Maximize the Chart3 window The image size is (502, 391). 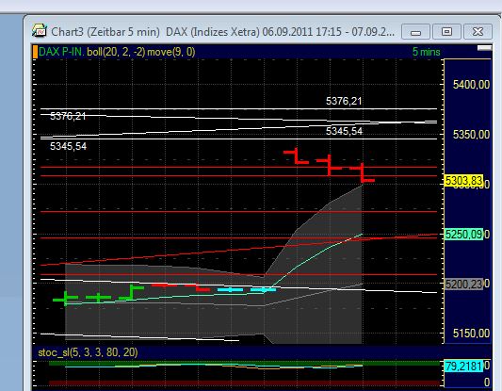[x=446, y=32]
